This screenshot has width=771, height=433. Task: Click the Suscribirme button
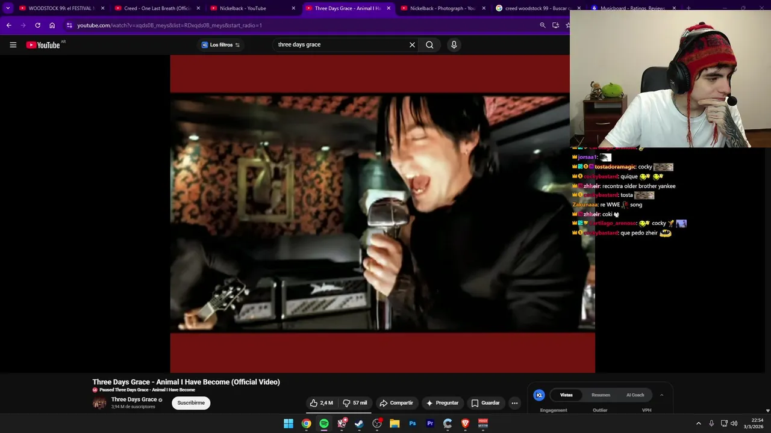[191, 403]
